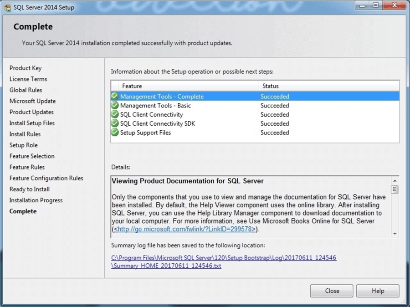410x307 pixels.
Task: Click the License Terms step
Action: (28, 79)
